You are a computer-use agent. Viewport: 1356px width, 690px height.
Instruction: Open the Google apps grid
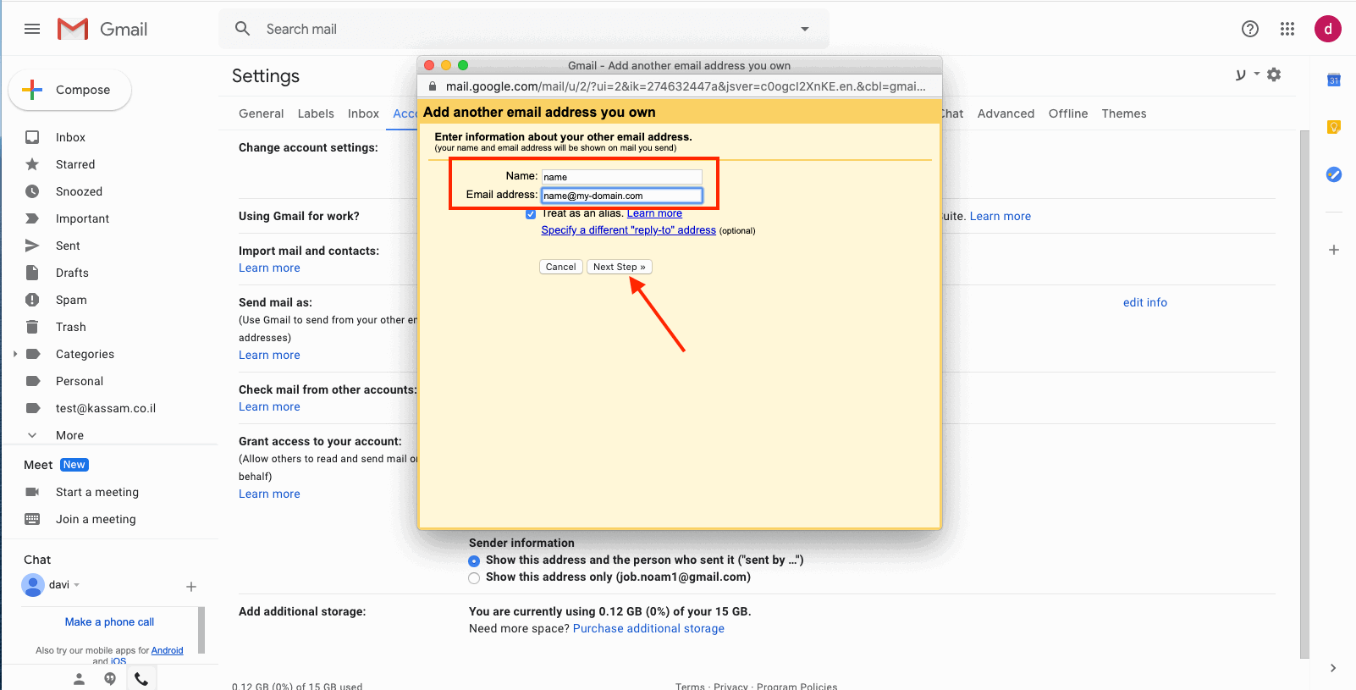(x=1287, y=29)
